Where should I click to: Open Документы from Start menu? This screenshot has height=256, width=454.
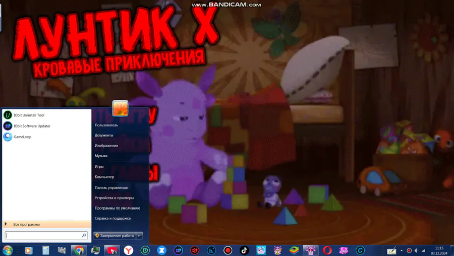tap(103, 136)
